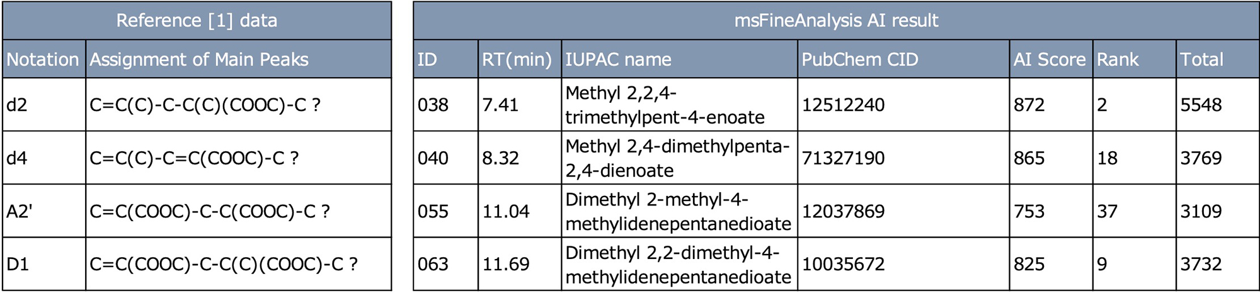Select the AI Score 753 cell
1260x293 pixels.
point(1029,211)
